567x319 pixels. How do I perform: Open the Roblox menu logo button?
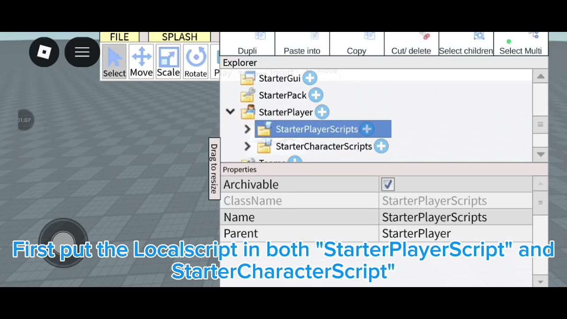pyautogui.click(x=44, y=52)
